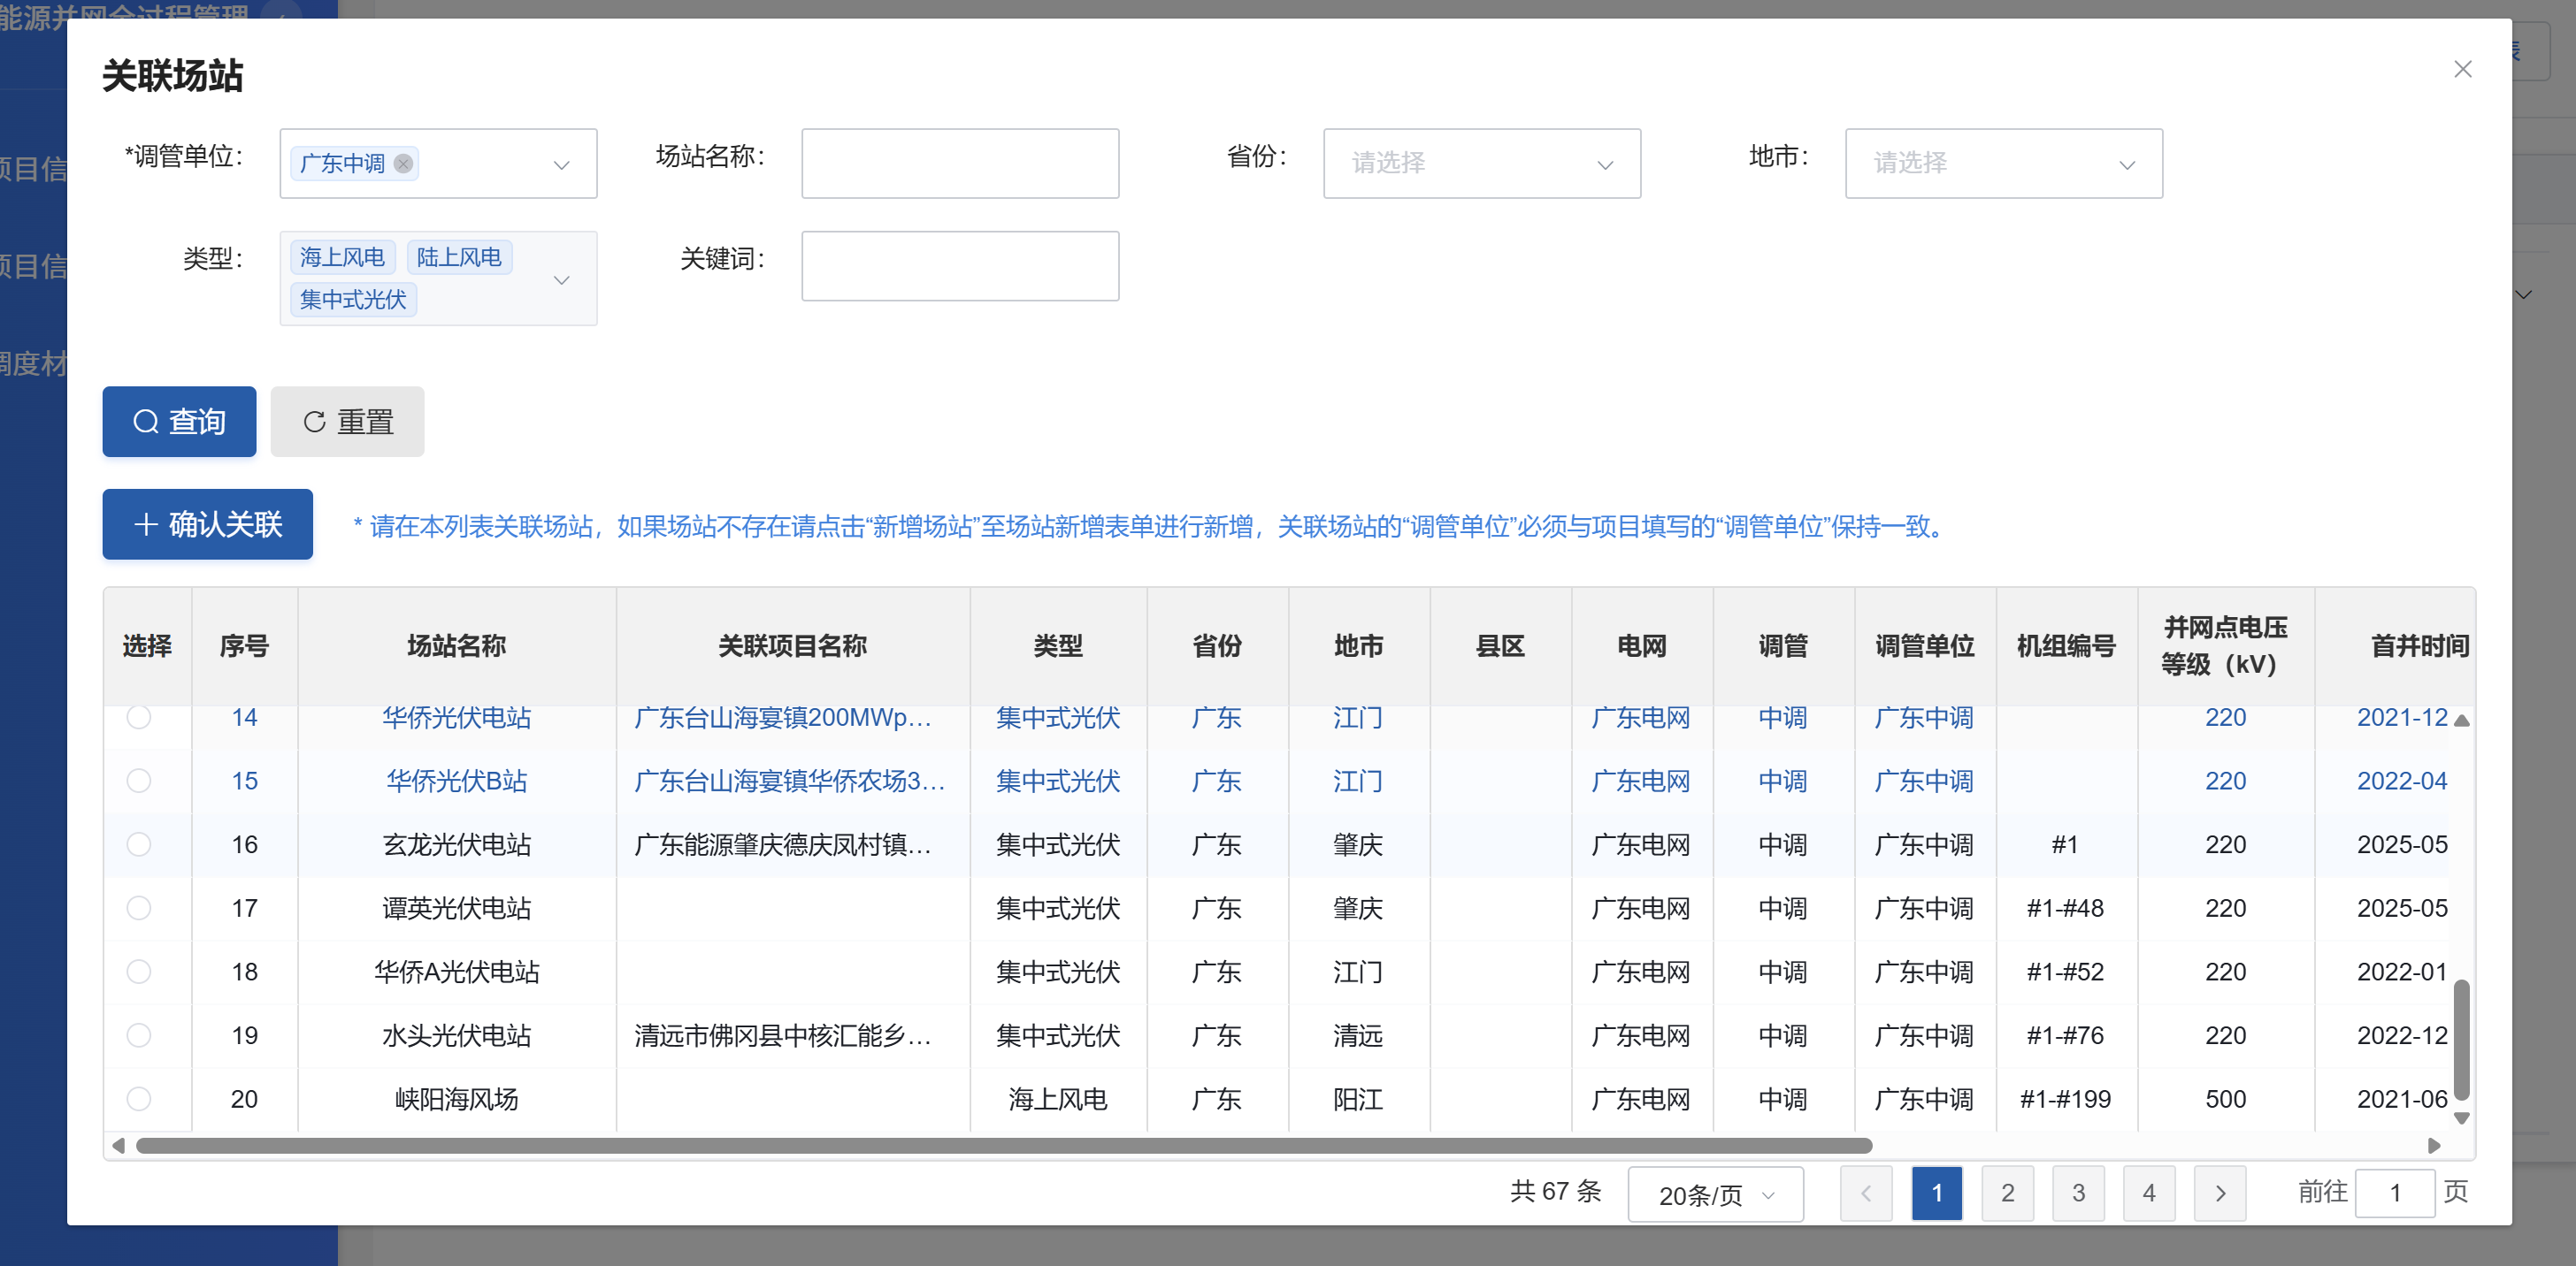Click the 500 voltage cell

tap(2226, 1099)
